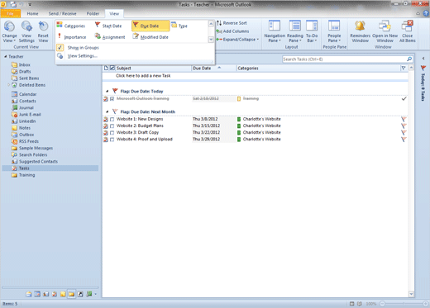This screenshot has width=430, height=308.
Task: Open Outlook Help question mark icon
Action: tap(427, 13)
